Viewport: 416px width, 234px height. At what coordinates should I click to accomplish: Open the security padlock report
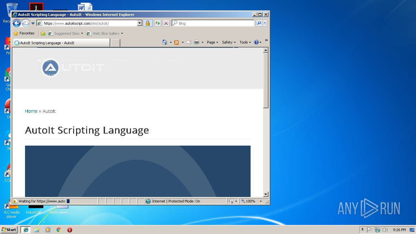tap(148, 23)
